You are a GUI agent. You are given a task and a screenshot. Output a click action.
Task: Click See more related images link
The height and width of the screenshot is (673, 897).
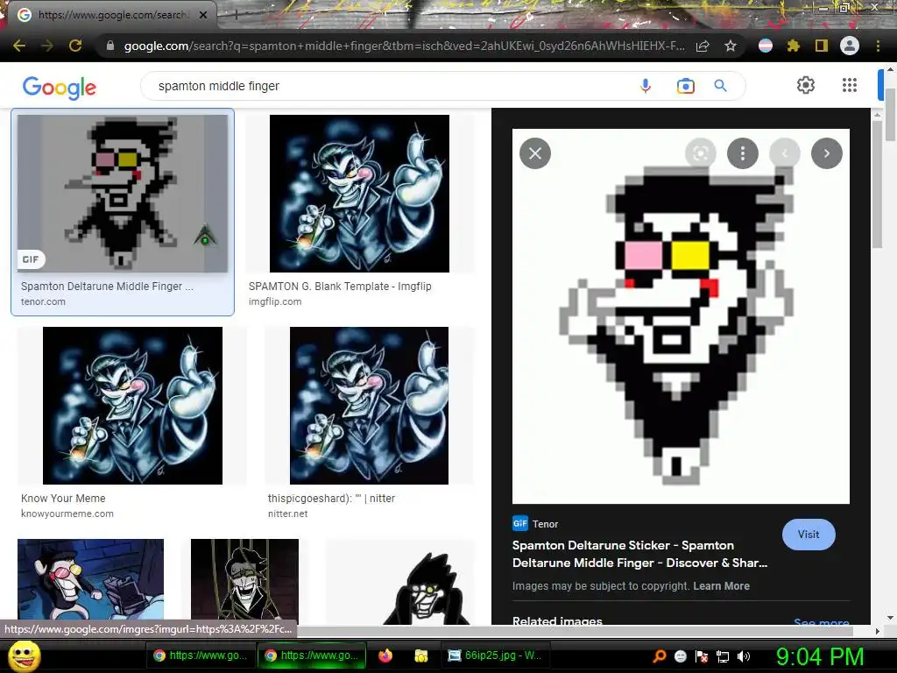(821, 621)
